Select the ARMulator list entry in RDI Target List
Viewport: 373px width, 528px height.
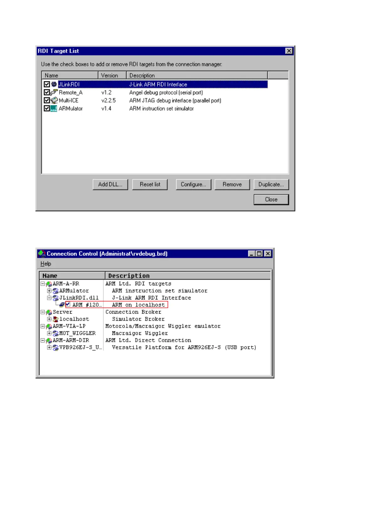pos(71,108)
